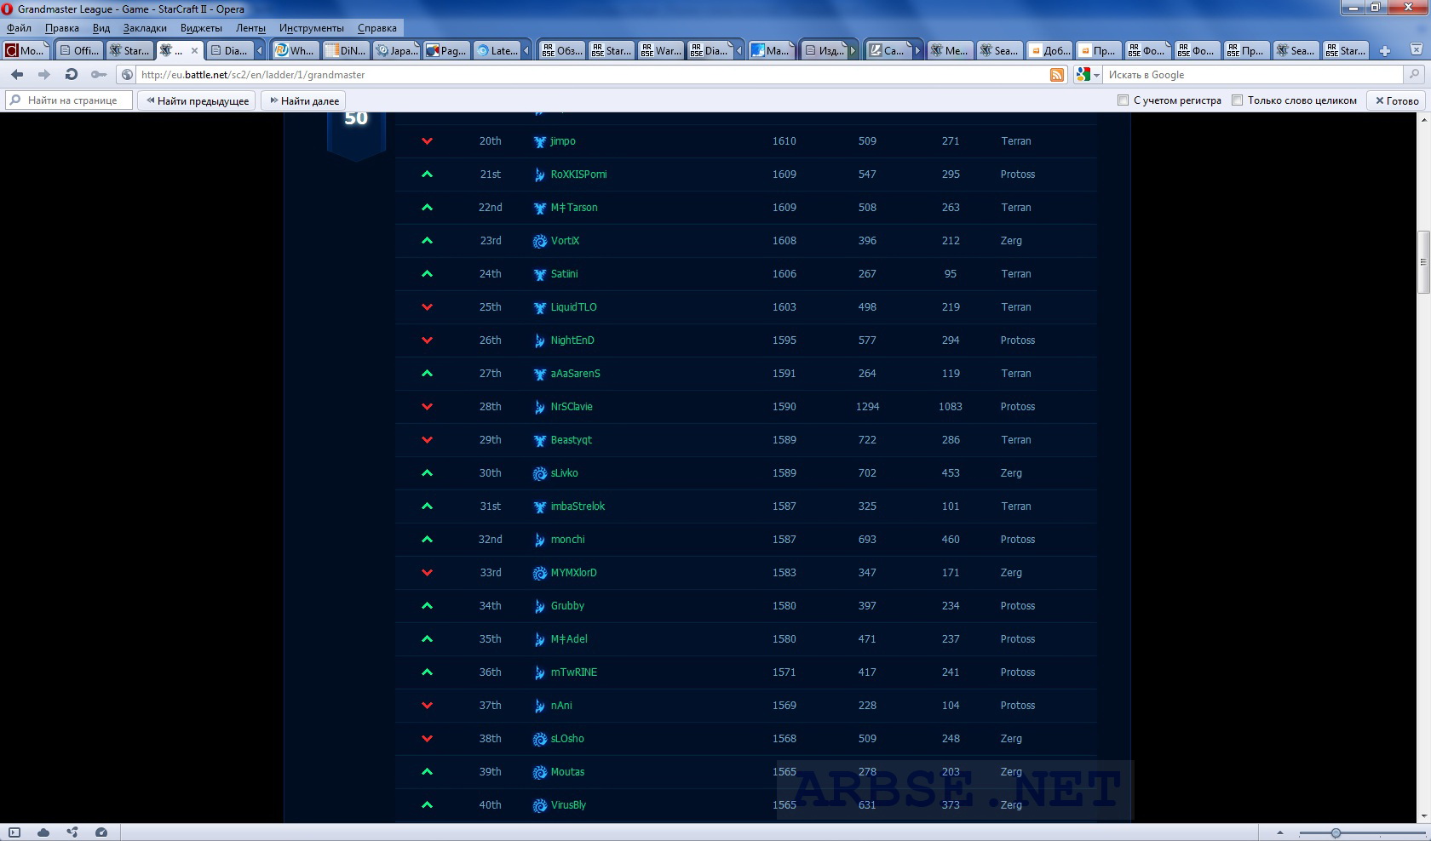
Task: Click the Terran race icon next to jimpo
Action: pyautogui.click(x=539, y=142)
